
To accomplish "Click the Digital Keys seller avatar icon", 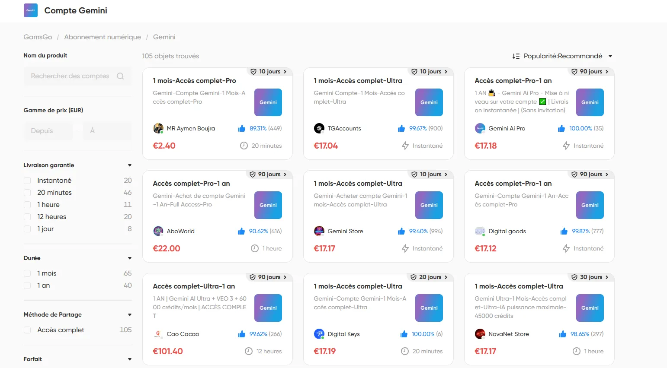I will point(319,334).
